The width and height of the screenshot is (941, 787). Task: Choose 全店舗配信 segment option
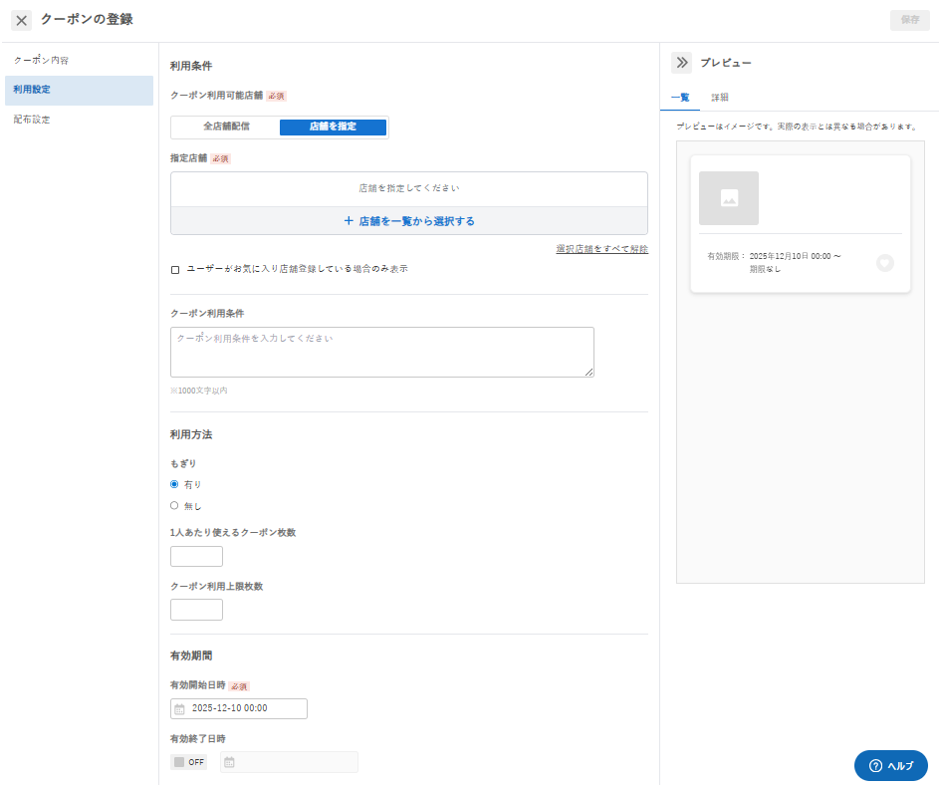pyautogui.click(x=226, y=127)
